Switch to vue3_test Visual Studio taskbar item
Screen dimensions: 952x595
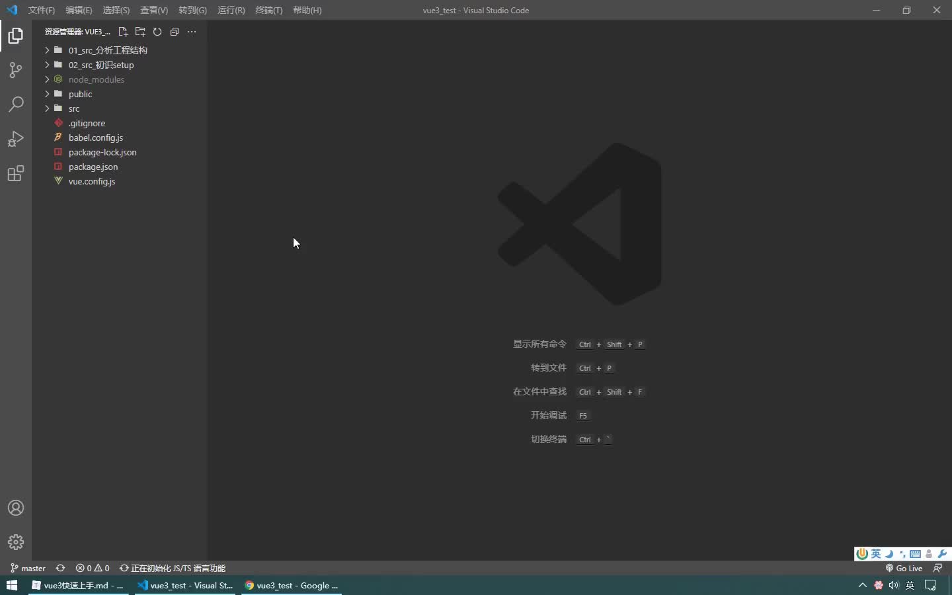185,585
